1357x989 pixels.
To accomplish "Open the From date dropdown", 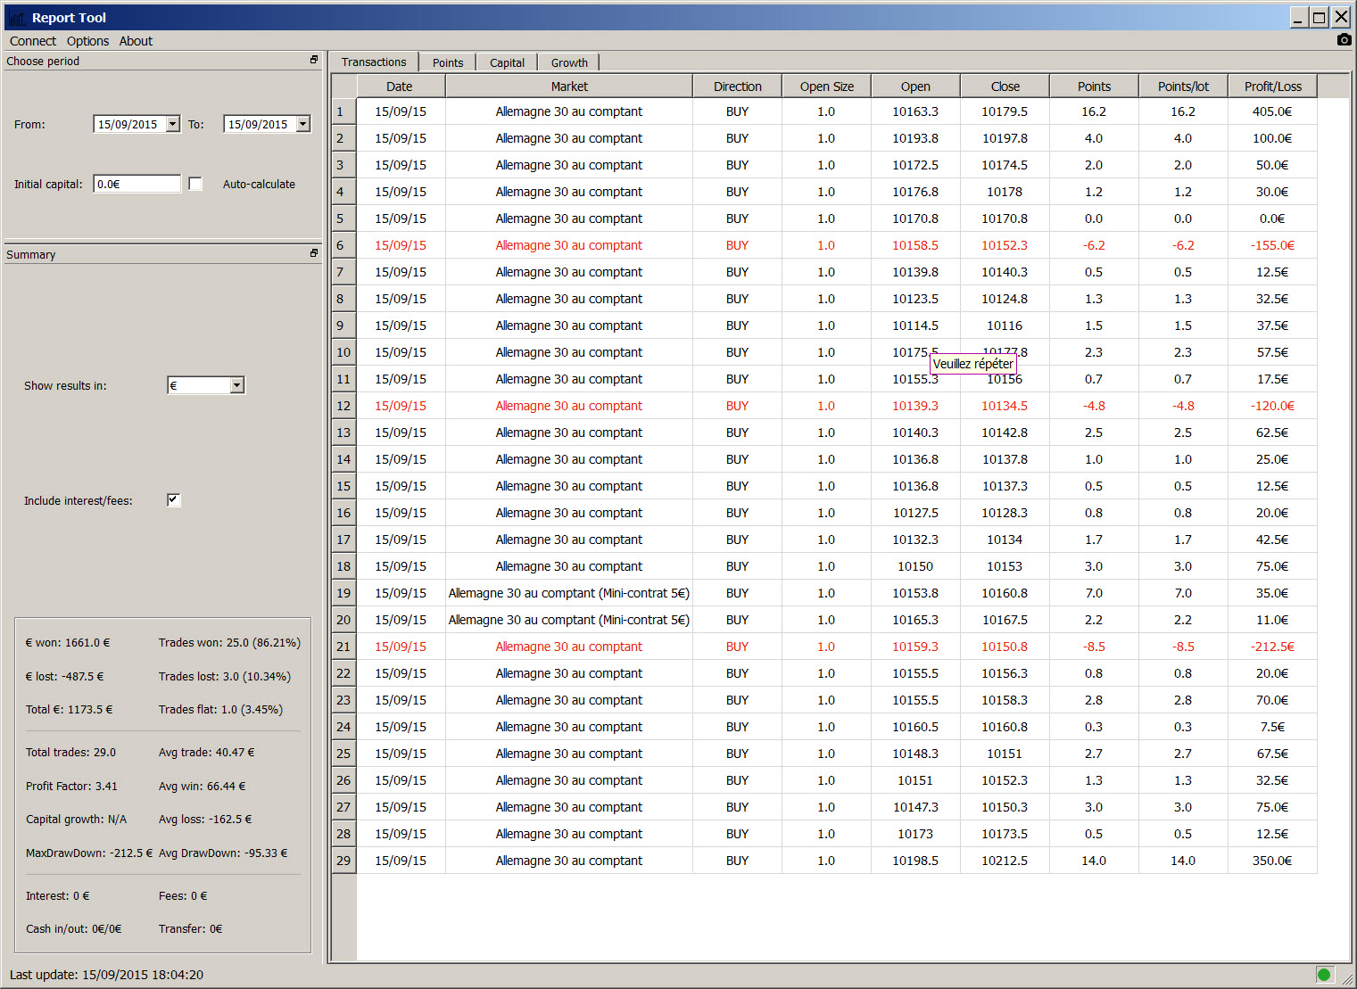I will (173, 124).
